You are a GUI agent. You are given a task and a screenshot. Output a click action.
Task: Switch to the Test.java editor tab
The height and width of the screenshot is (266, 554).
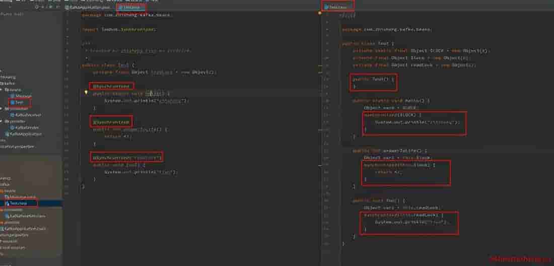pos(132,8)
